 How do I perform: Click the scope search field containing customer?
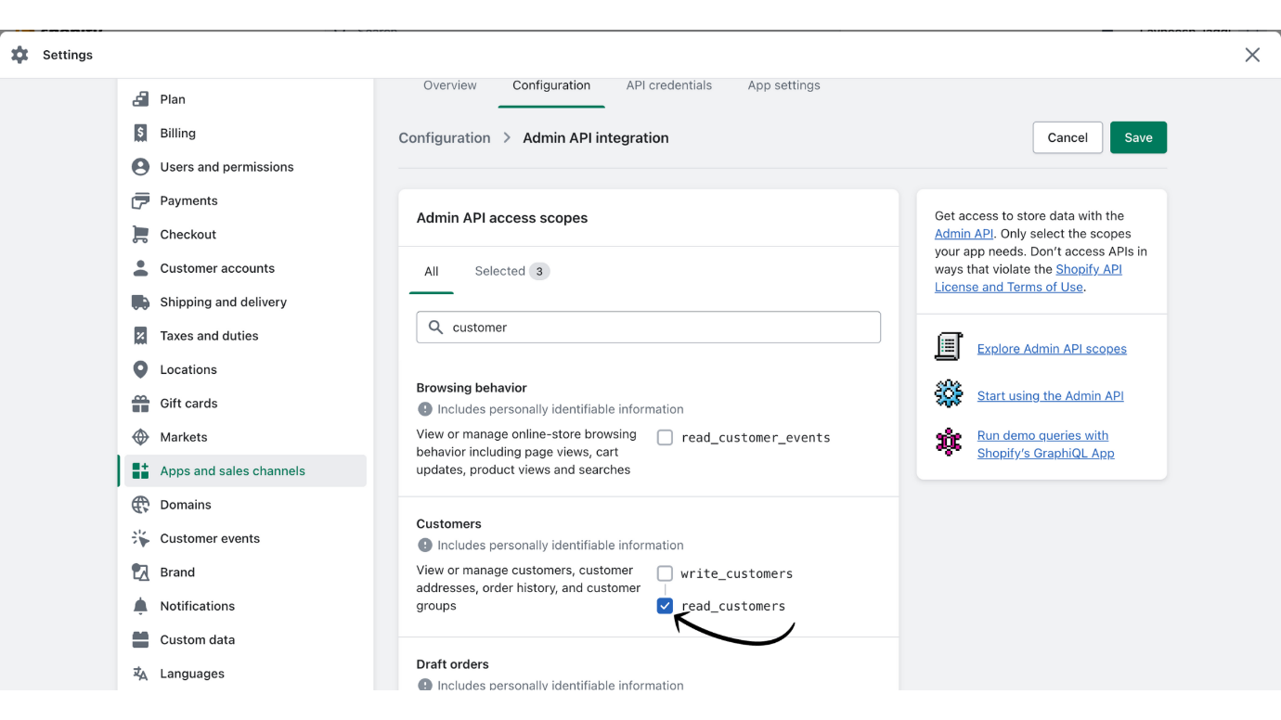tap(648, 328)
